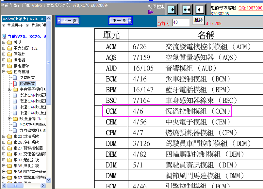The width and height of the screenshot is (263, 189).
Task: Click the document icon beside MOST數據通訊
Action: (x=14, y=124)
